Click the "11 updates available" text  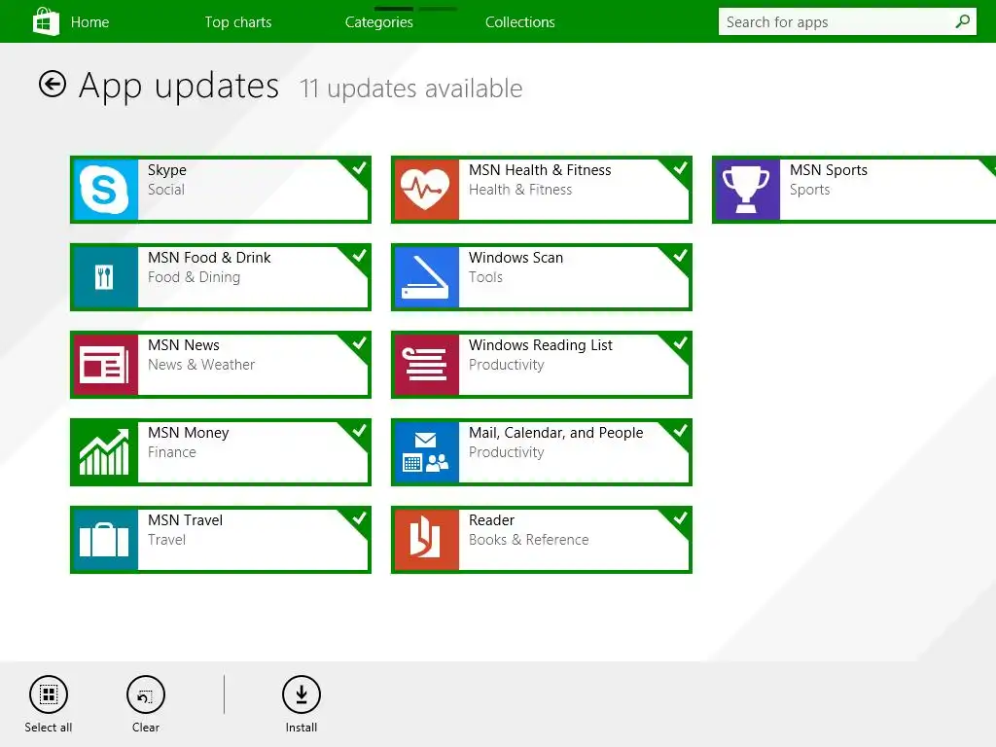coord(411,89)
